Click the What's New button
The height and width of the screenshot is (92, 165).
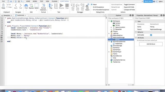[148, 2]
